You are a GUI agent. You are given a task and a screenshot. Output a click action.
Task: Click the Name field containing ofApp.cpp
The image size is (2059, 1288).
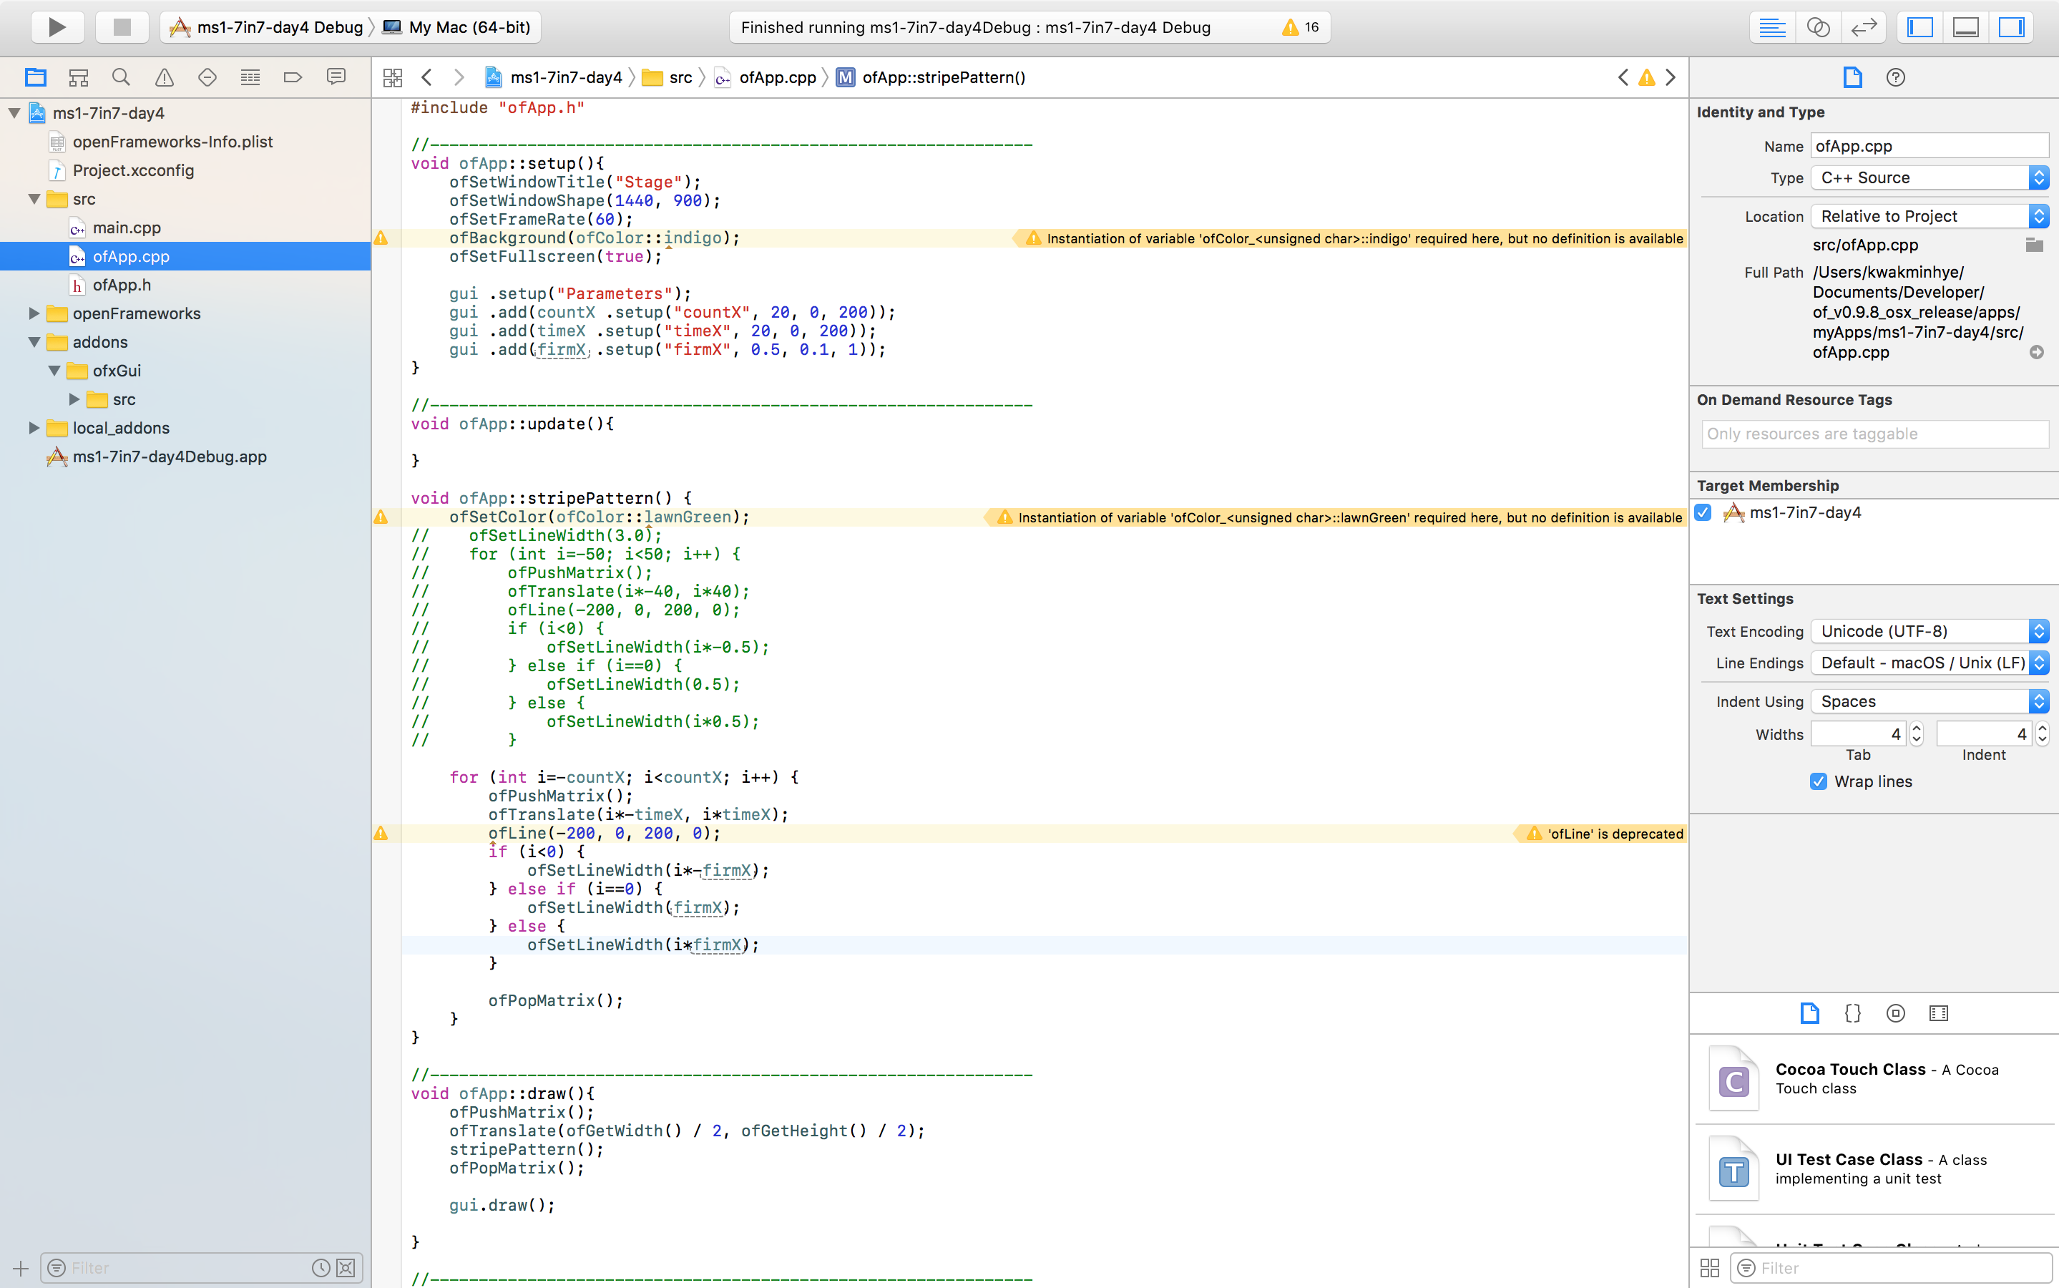[x=1929, y=146]
